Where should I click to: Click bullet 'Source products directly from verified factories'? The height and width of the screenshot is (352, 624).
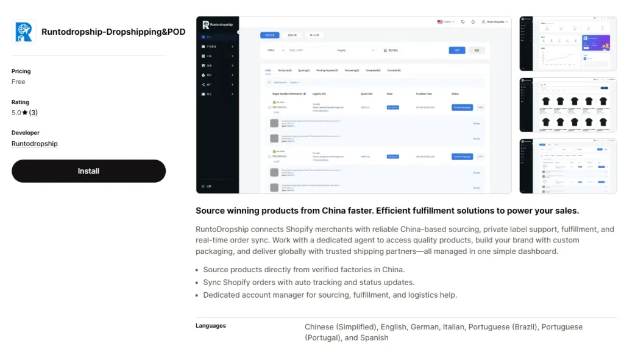[303, 270]
